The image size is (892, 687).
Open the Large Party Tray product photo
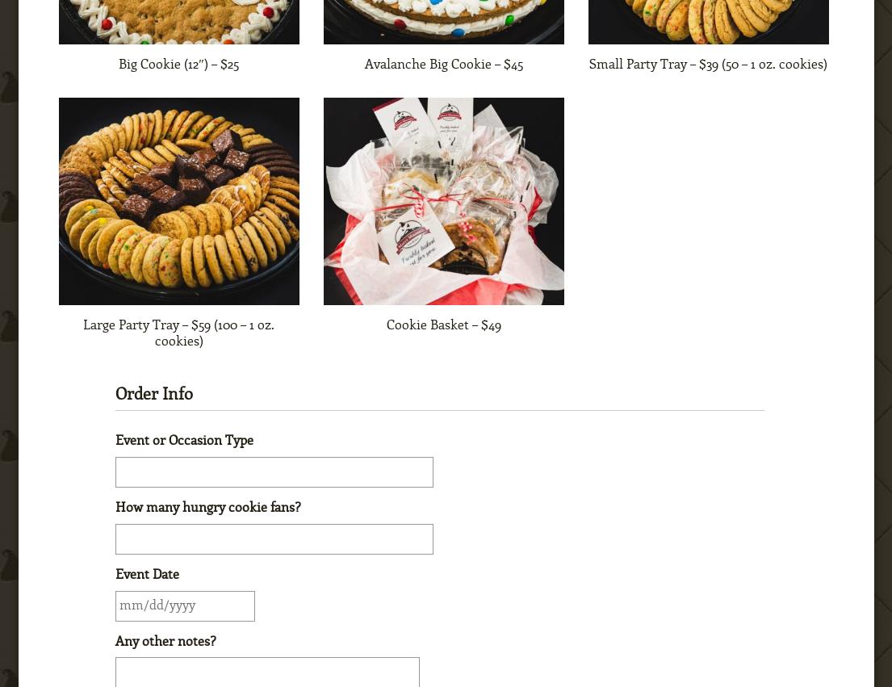(179, 201)
